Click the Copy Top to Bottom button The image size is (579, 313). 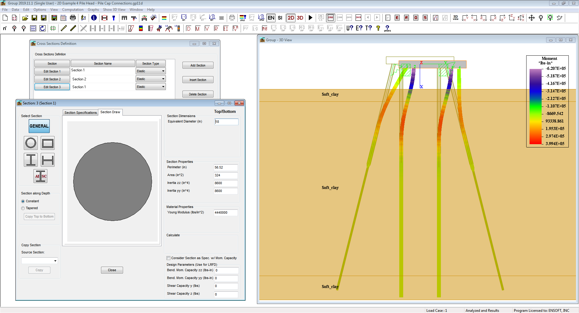point(40,217)
